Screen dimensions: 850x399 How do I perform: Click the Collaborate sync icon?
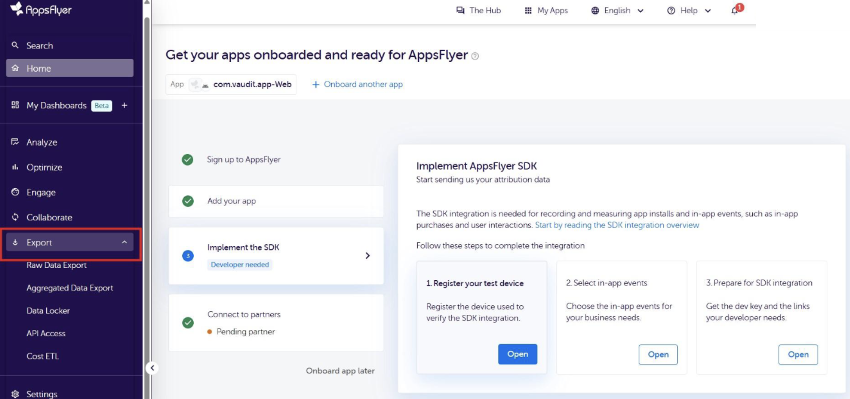tap(15, 217)
